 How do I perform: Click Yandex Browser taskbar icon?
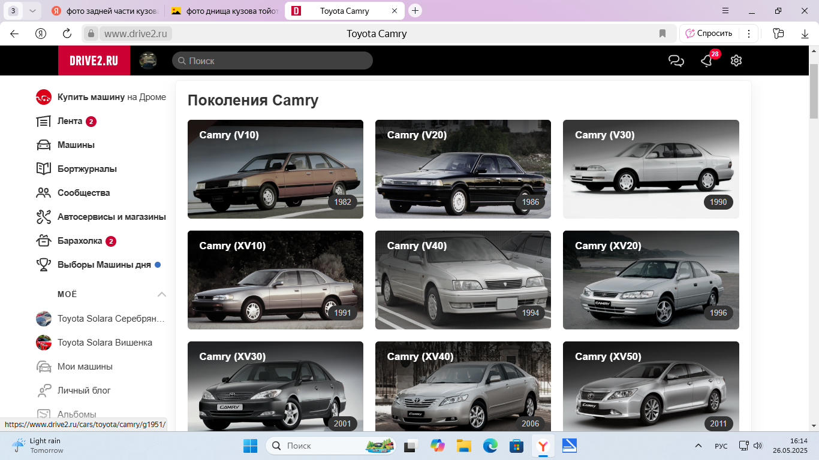[x=543, y=446]
